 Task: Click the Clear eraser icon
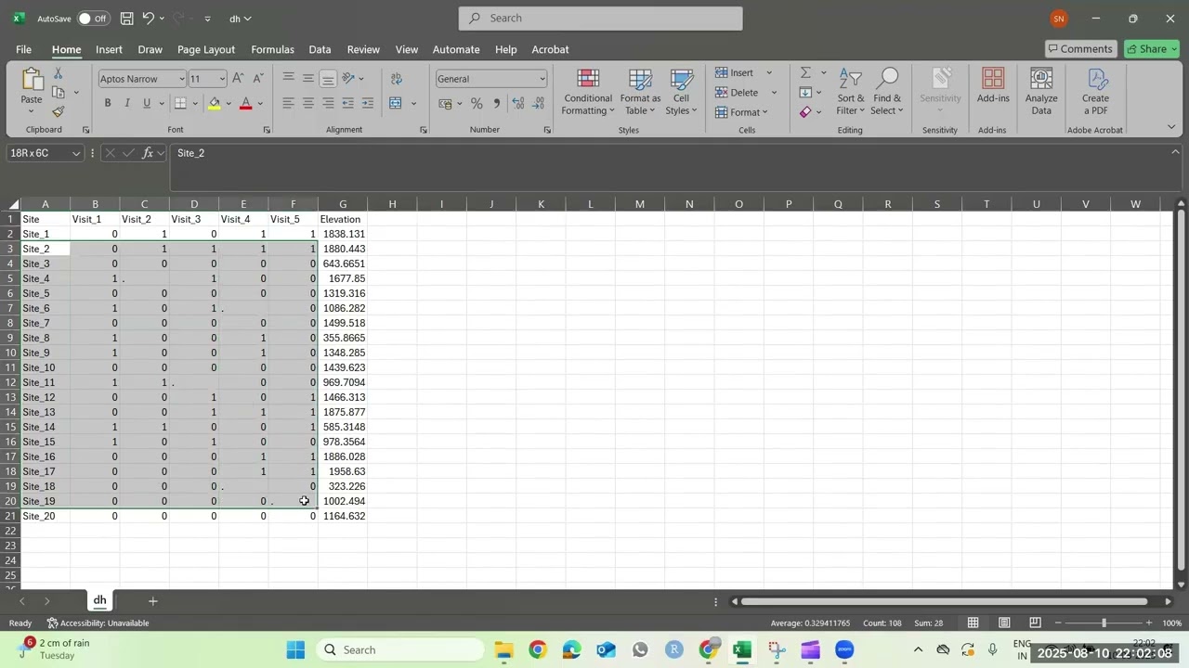[x=805, y=112]
